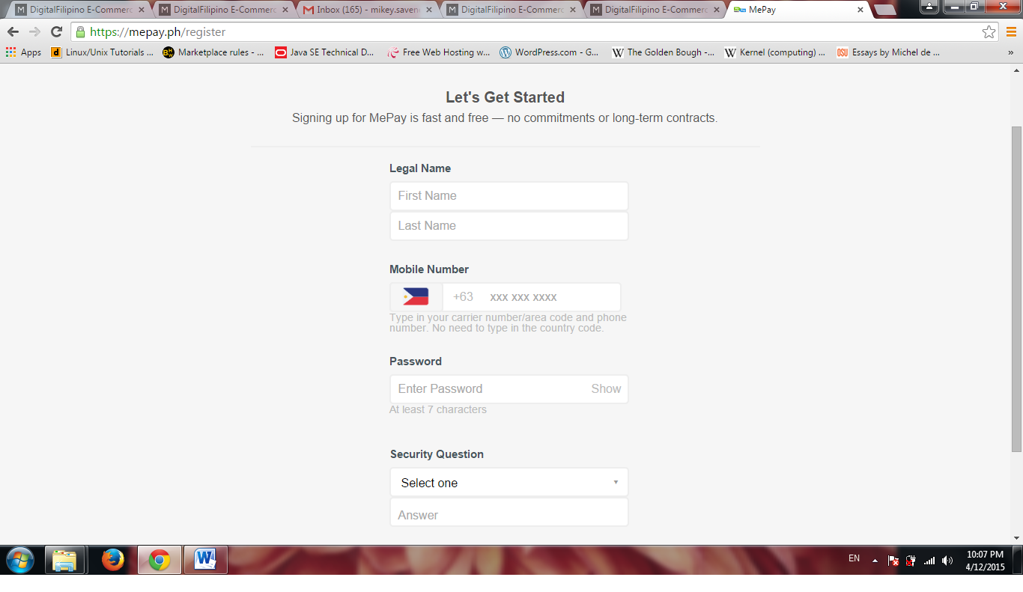Reload the MePay registration page
This screenshot has width=1023, height=592.
(56, 32)
